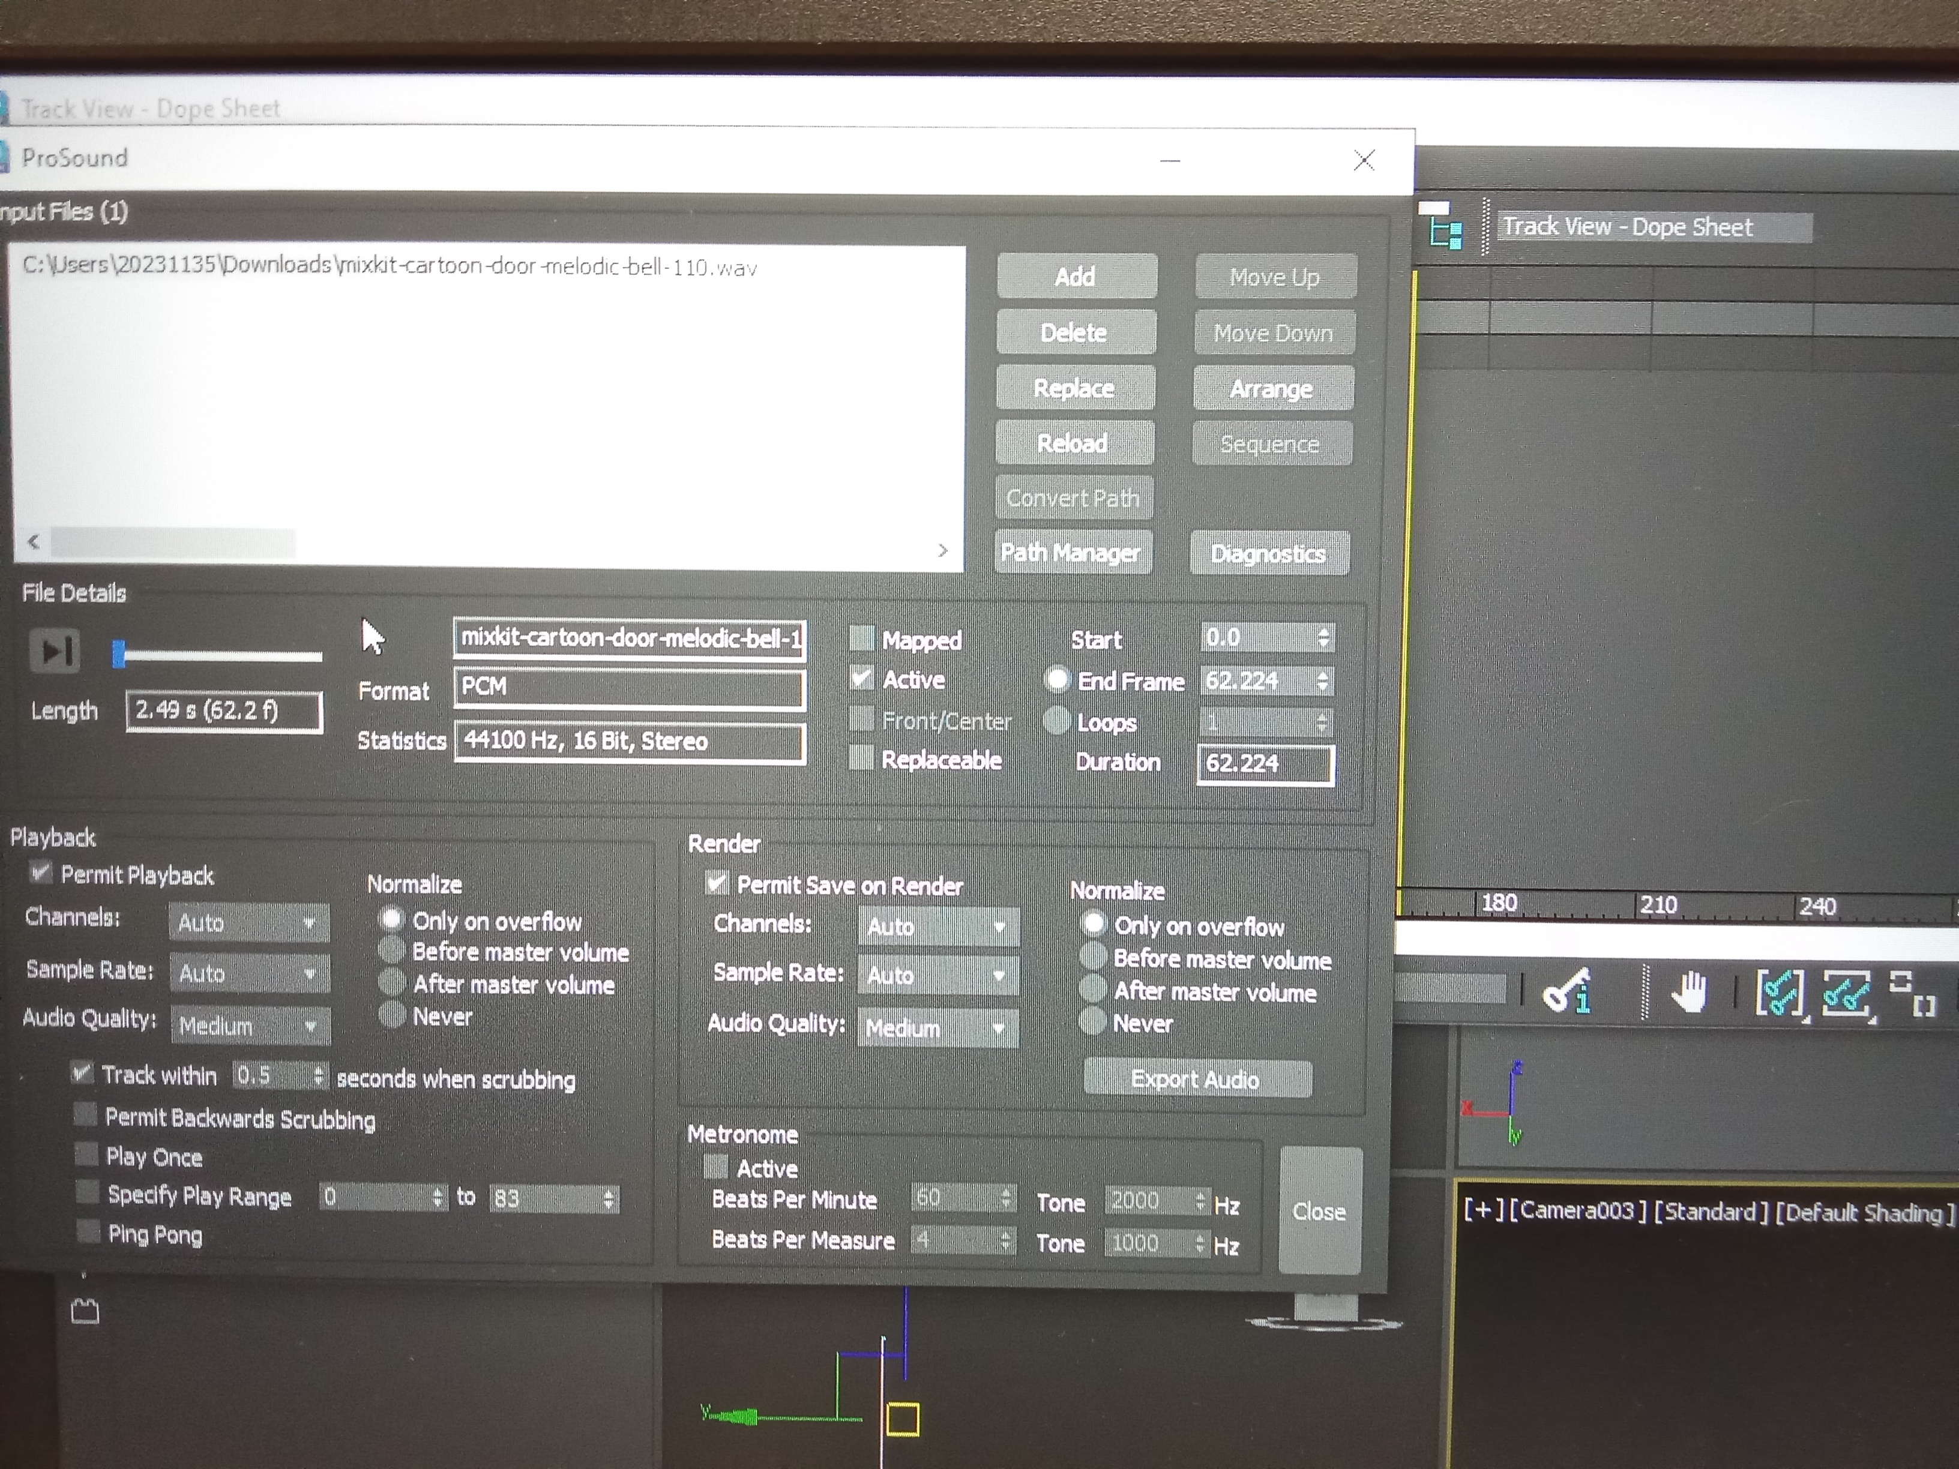Click the Camera003 viewport label
The height and width of the screenshot is (1469, 1959).
(x=1577, y=1210)
